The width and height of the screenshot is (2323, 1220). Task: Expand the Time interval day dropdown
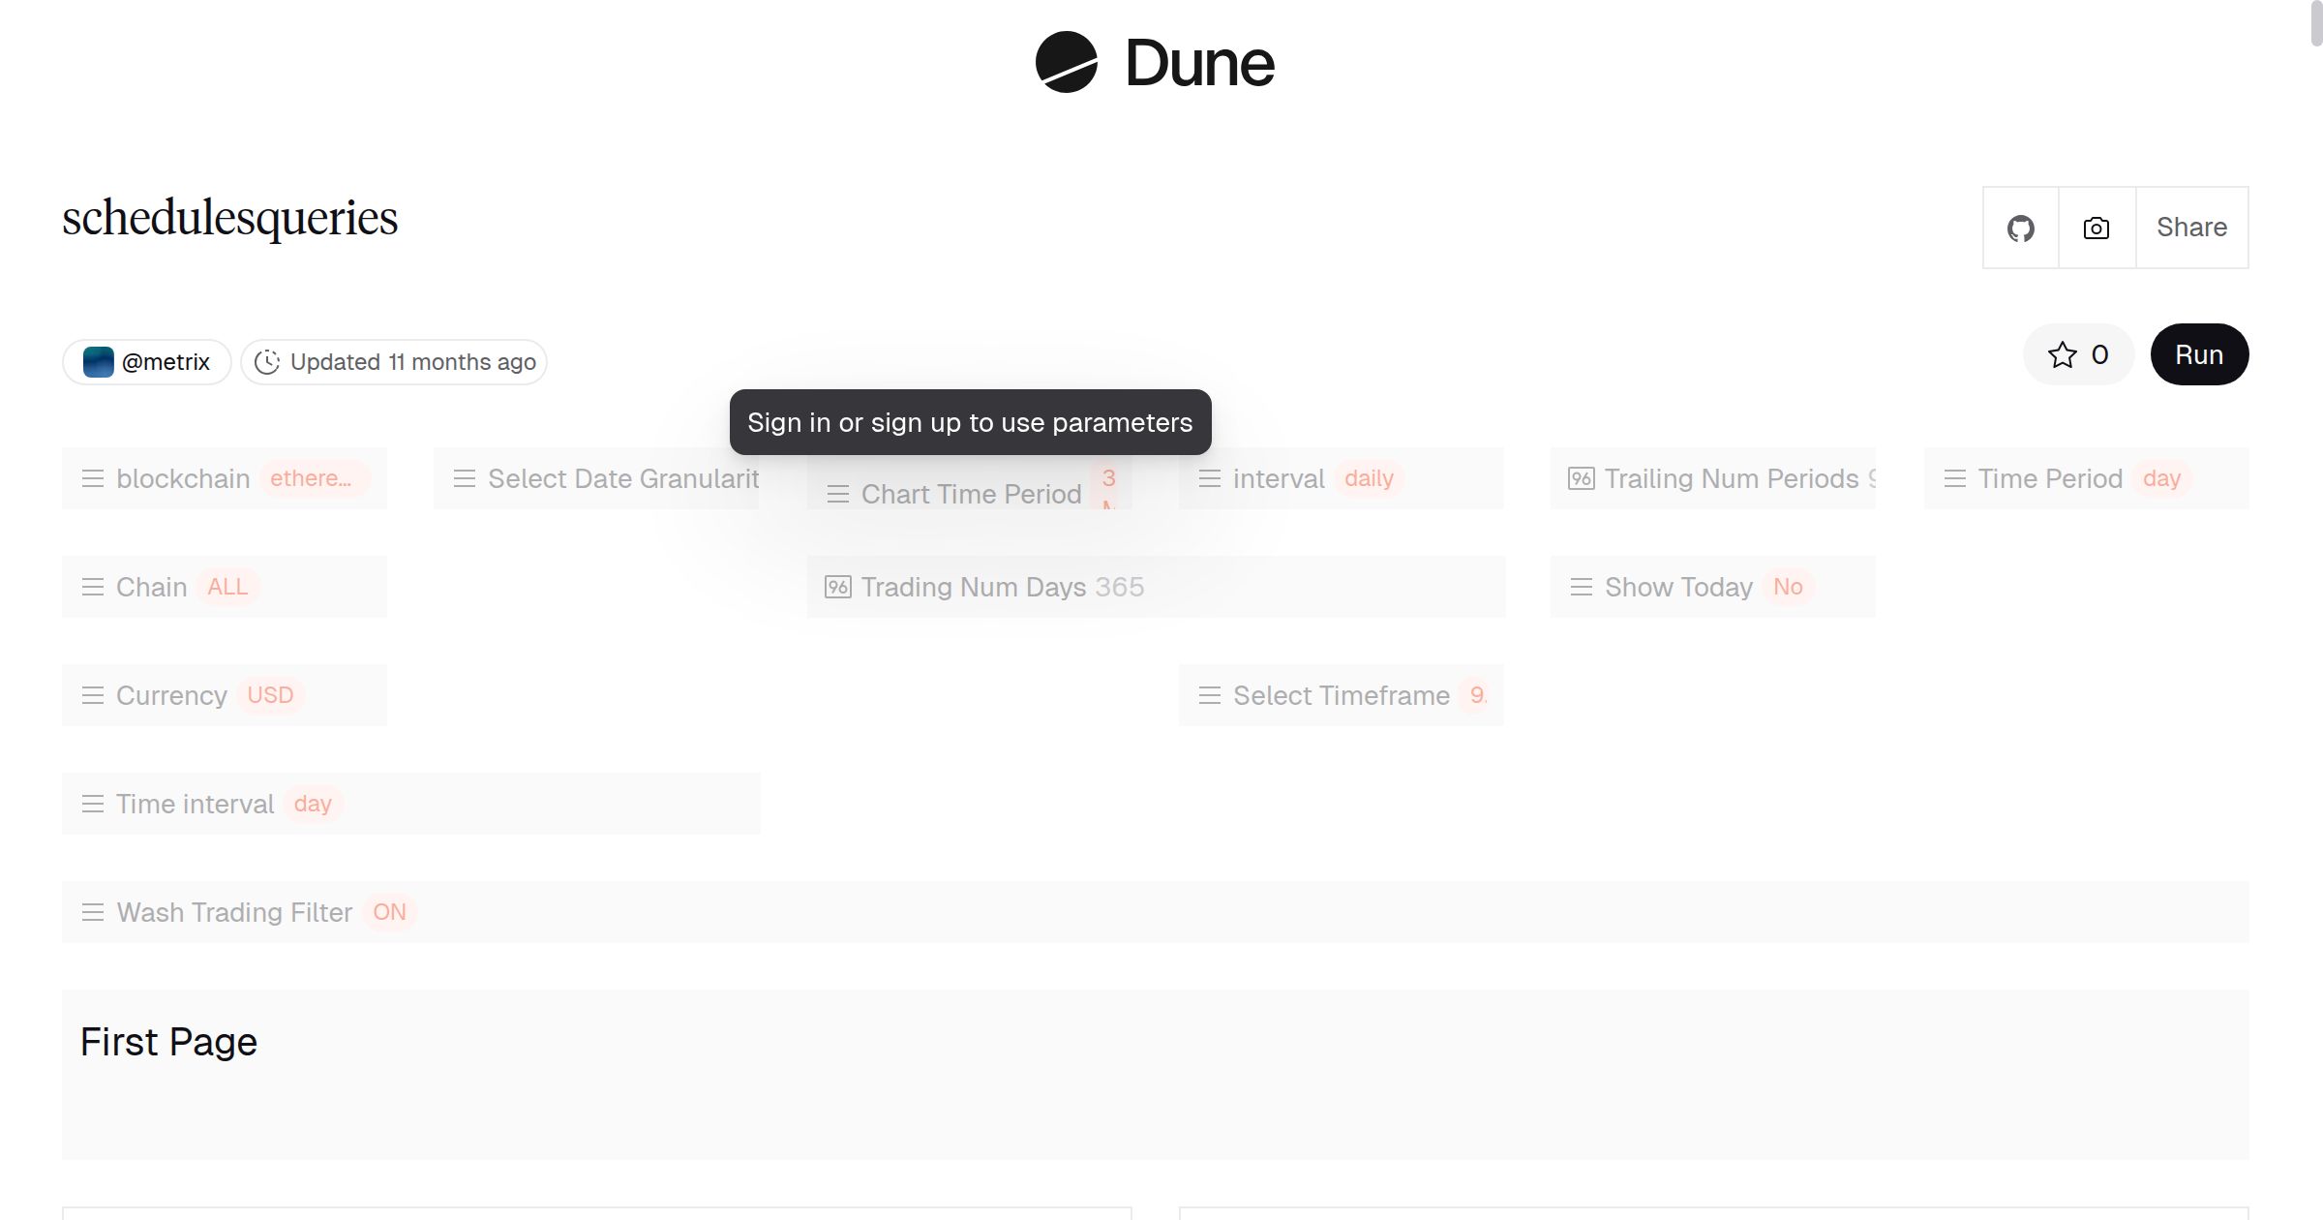(313, 804)
